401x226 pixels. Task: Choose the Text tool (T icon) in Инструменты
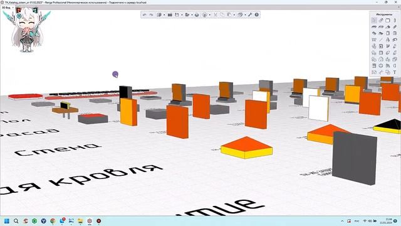[x=395, y=72]
